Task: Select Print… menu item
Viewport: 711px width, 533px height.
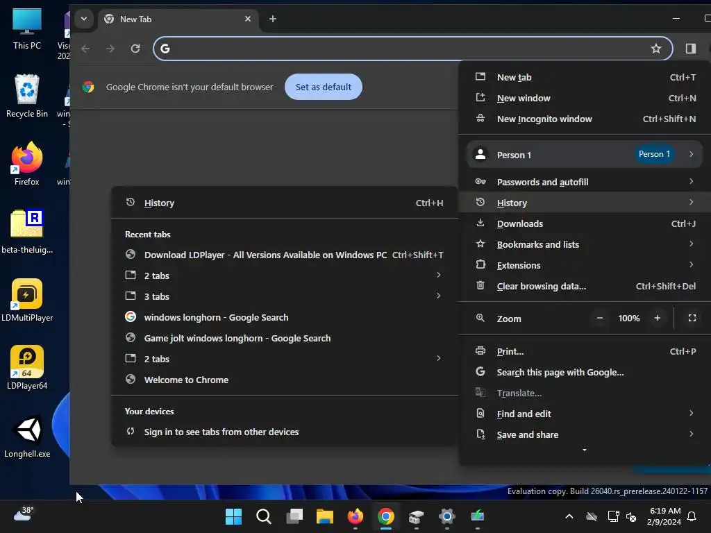Action: [585, 352]
